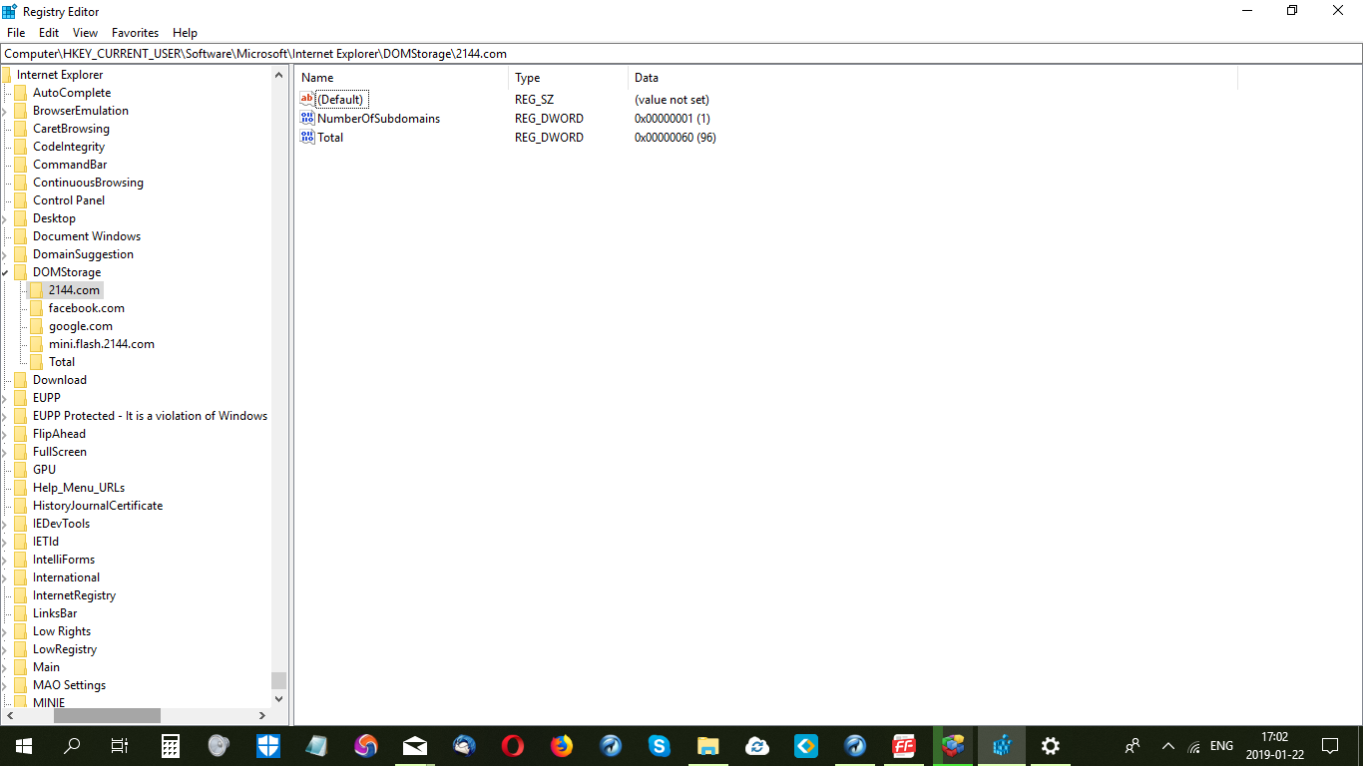Open Skype from the taskbar
Screen dimensions: 1363x766
(659, 746)
